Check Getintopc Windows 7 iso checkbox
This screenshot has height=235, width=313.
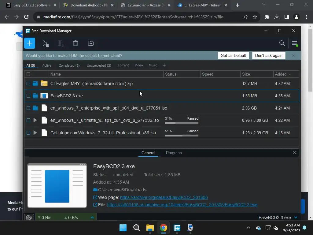[28, 133]
